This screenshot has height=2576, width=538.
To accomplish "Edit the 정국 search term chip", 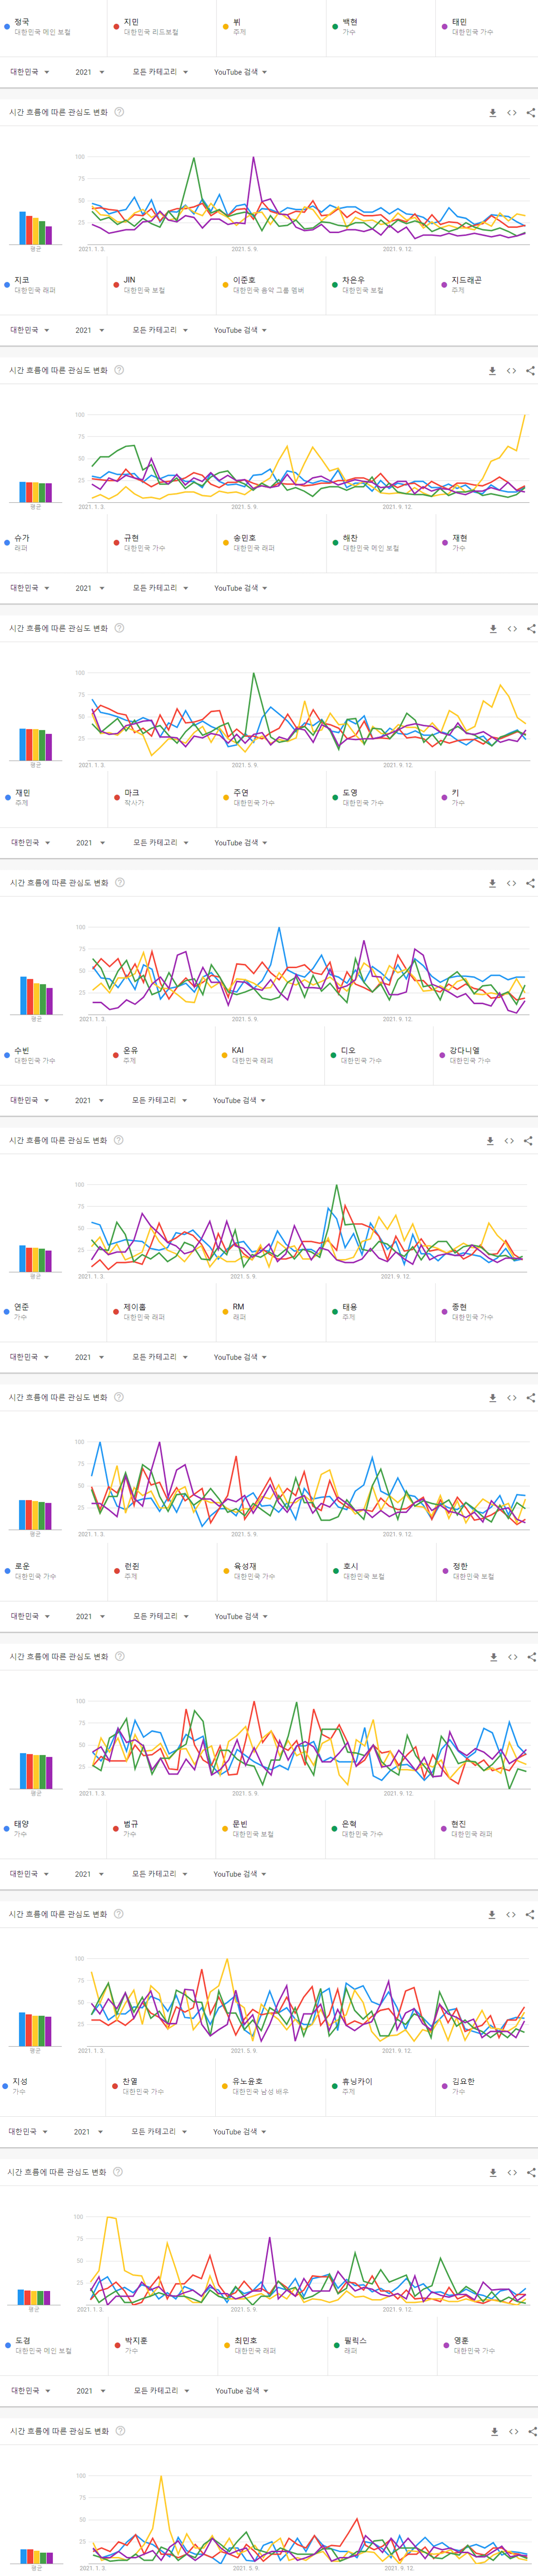I will tap(54, 27).
